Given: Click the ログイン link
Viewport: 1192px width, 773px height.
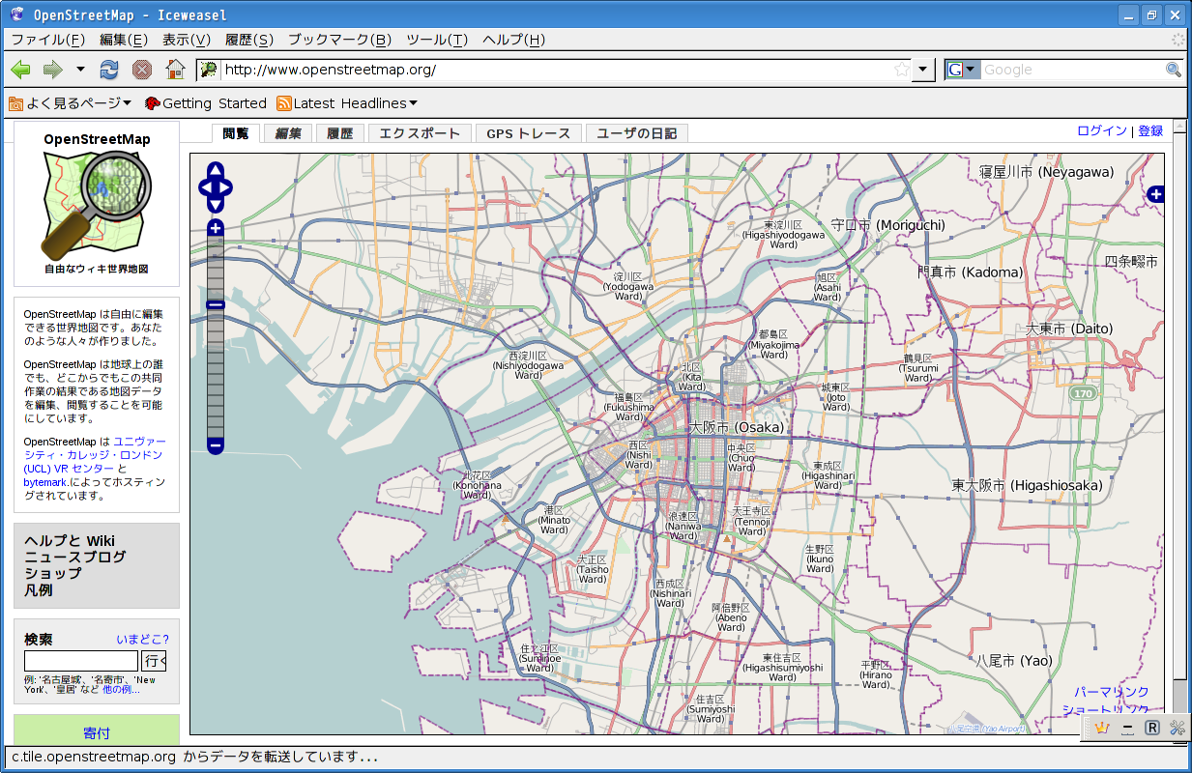Looking at the screenshot, I should coord(1102,131).
